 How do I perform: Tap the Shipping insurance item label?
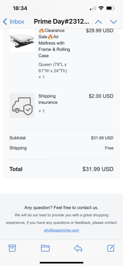pos(48,99)
